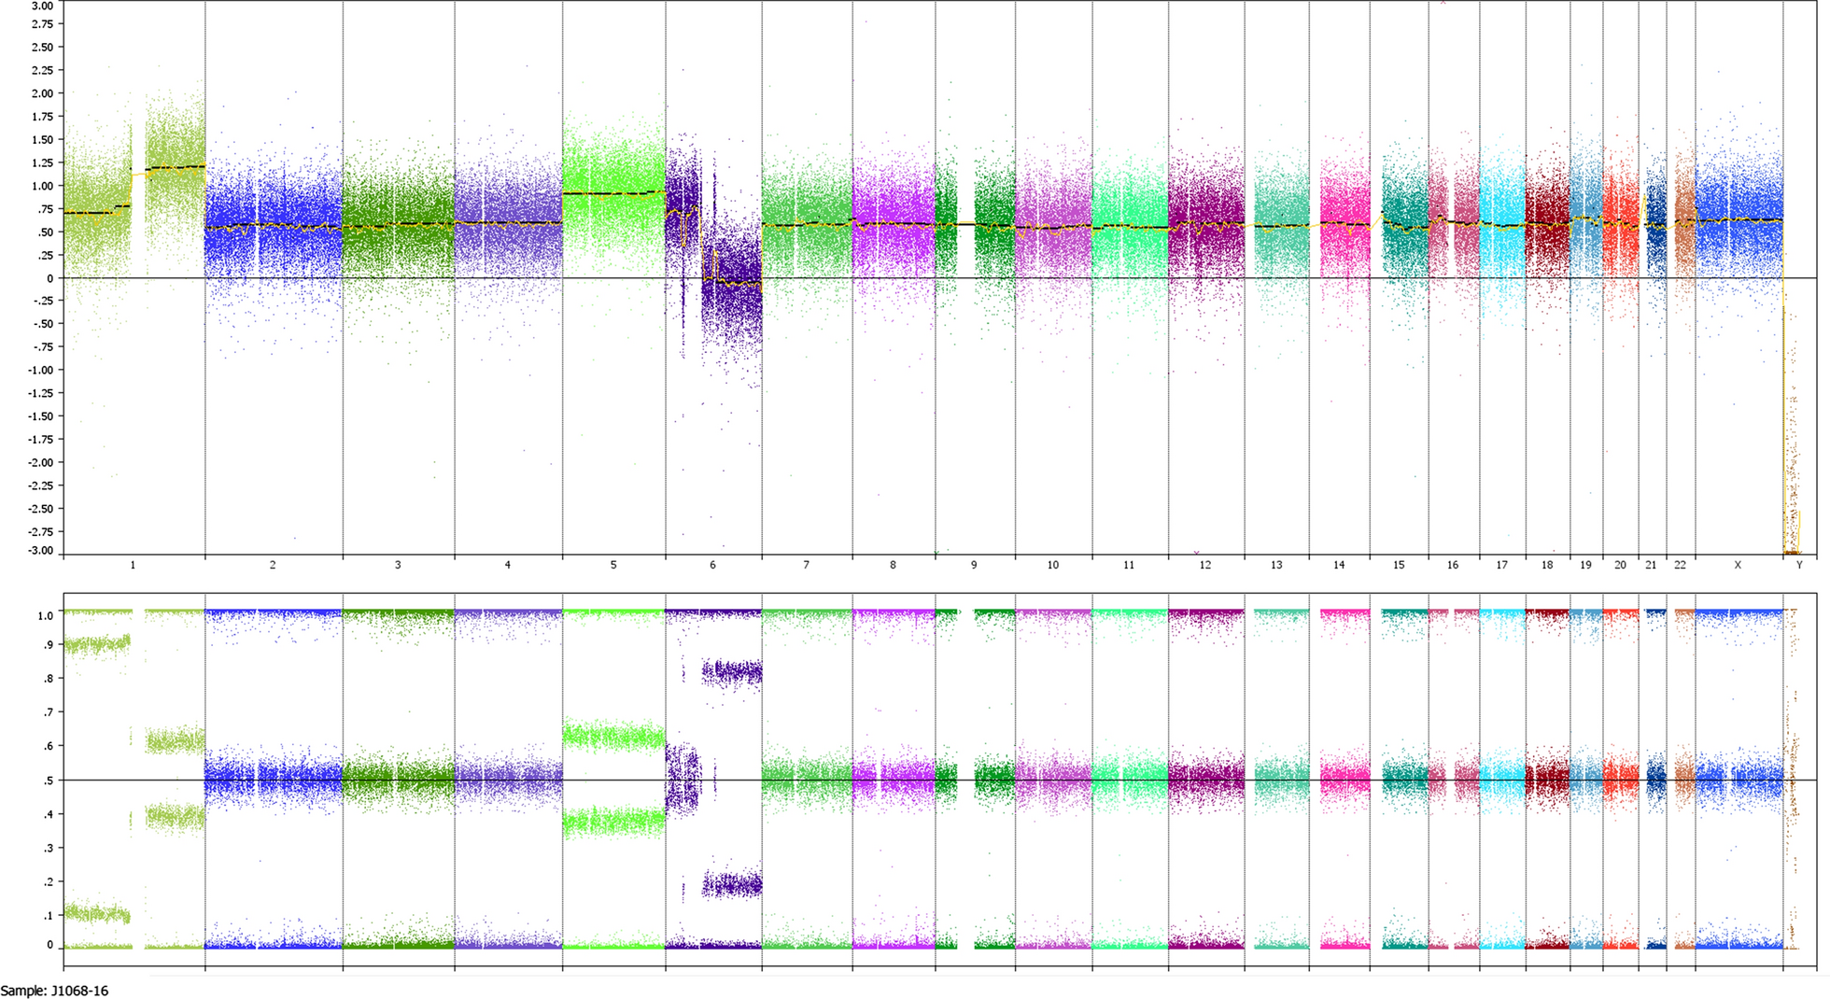Click the 2.25 y-axis tick label

point(42,70)
